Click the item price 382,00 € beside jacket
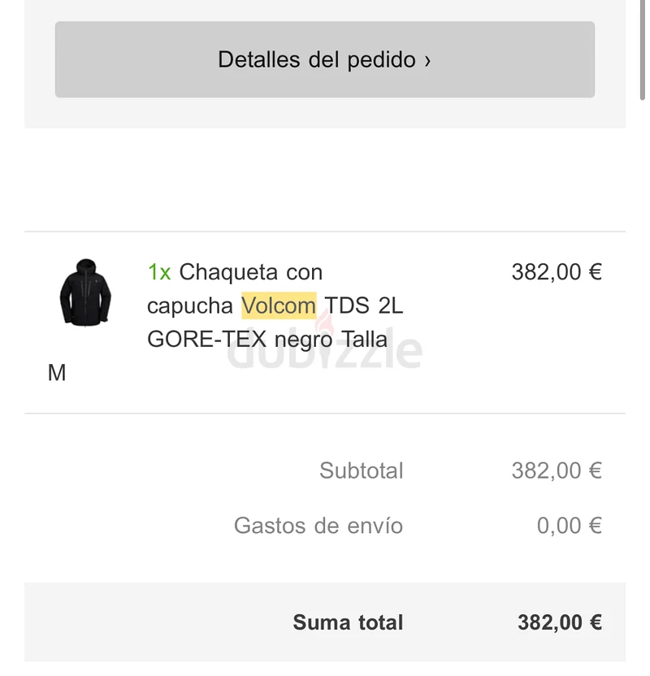650x676 pixels. coord(557,272)
